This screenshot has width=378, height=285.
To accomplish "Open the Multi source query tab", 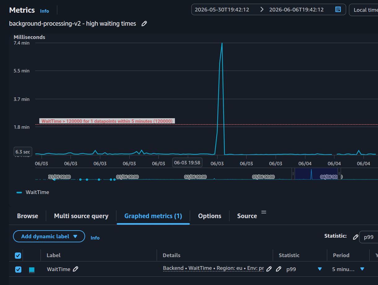I will click(81, 216).
